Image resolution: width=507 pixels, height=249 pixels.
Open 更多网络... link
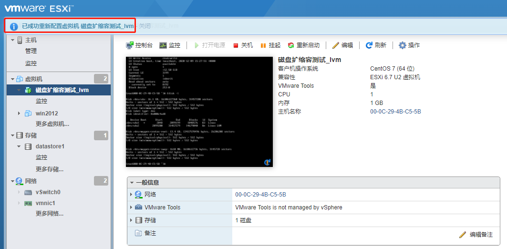click(50, 213)
